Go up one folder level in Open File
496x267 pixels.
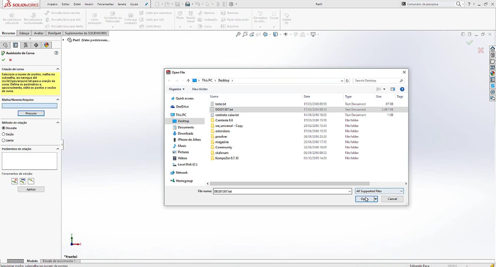pos(188,80)
